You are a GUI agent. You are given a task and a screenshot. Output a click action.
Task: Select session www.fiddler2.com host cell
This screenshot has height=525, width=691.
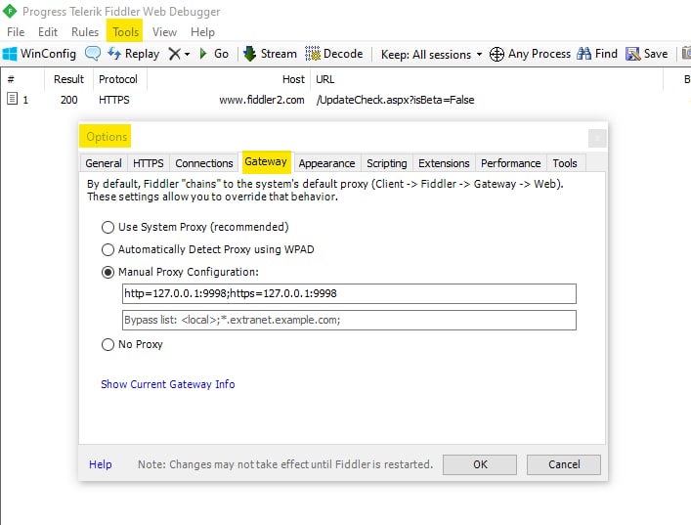point(262,100)
